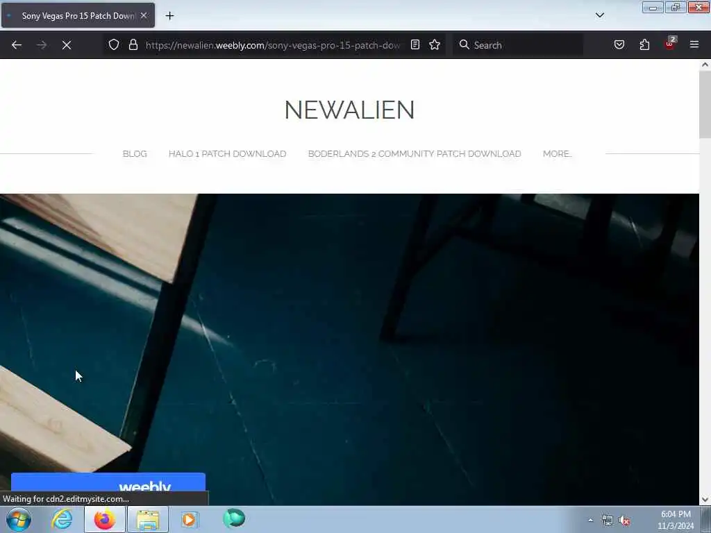Toggle reader view icon
The image size is (711, 533).
point(415,44)
